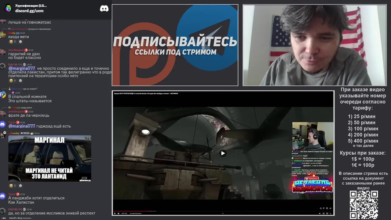Add a reaction under "кизда мети" message
The image size is (391, 220).
20,42
